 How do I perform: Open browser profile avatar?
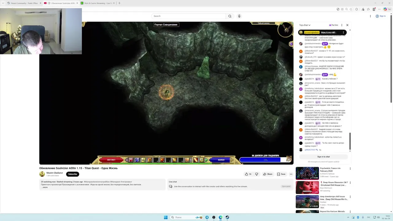374,9
